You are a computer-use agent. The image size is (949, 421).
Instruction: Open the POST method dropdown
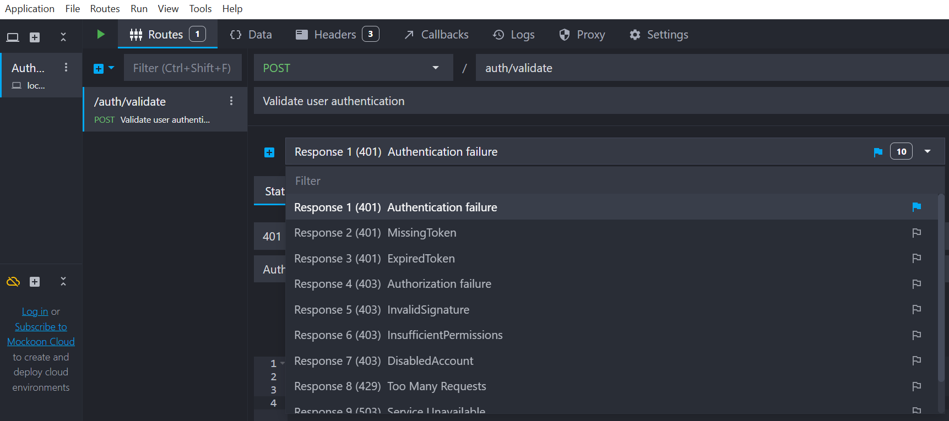pyautogui.click(x=353, y=68)
